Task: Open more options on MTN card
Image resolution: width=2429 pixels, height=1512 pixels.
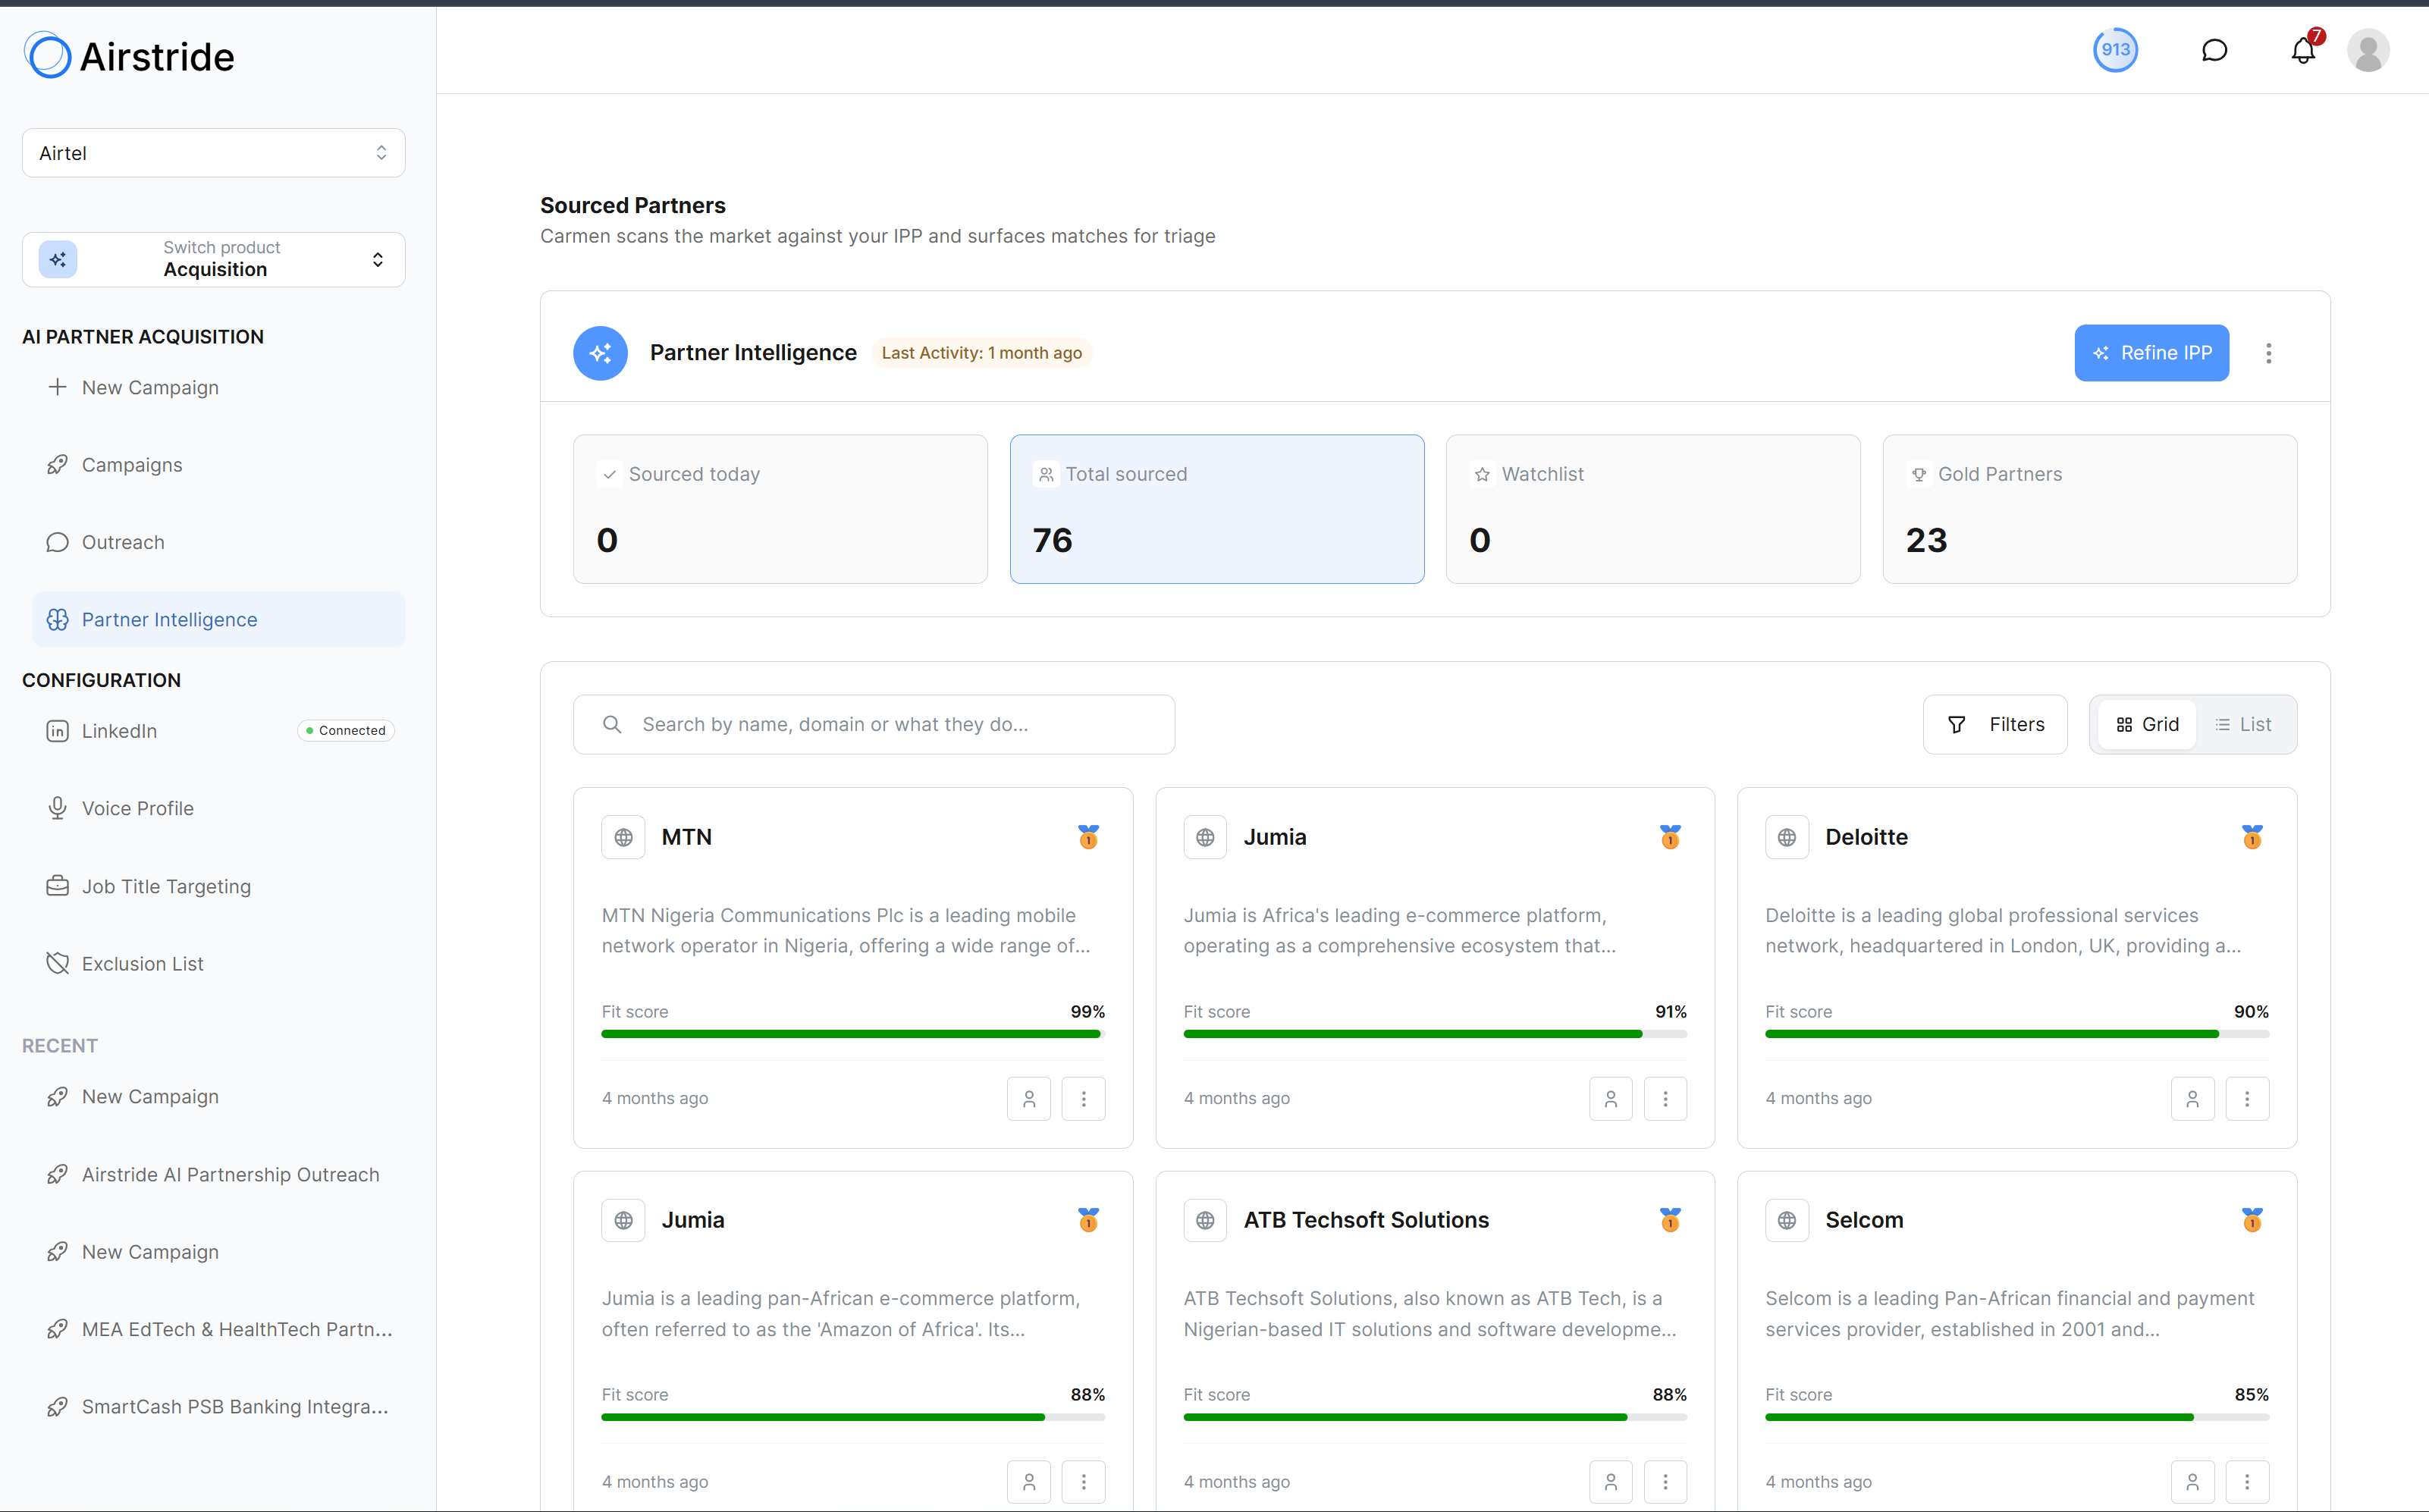Action: point(1083,1099)
